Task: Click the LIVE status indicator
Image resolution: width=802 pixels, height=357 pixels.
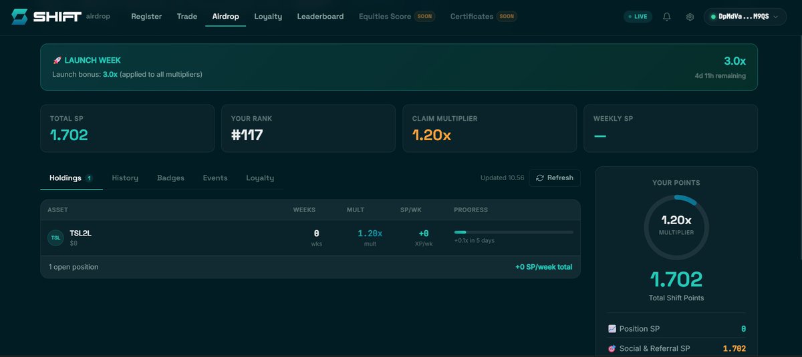Action: 638,17
